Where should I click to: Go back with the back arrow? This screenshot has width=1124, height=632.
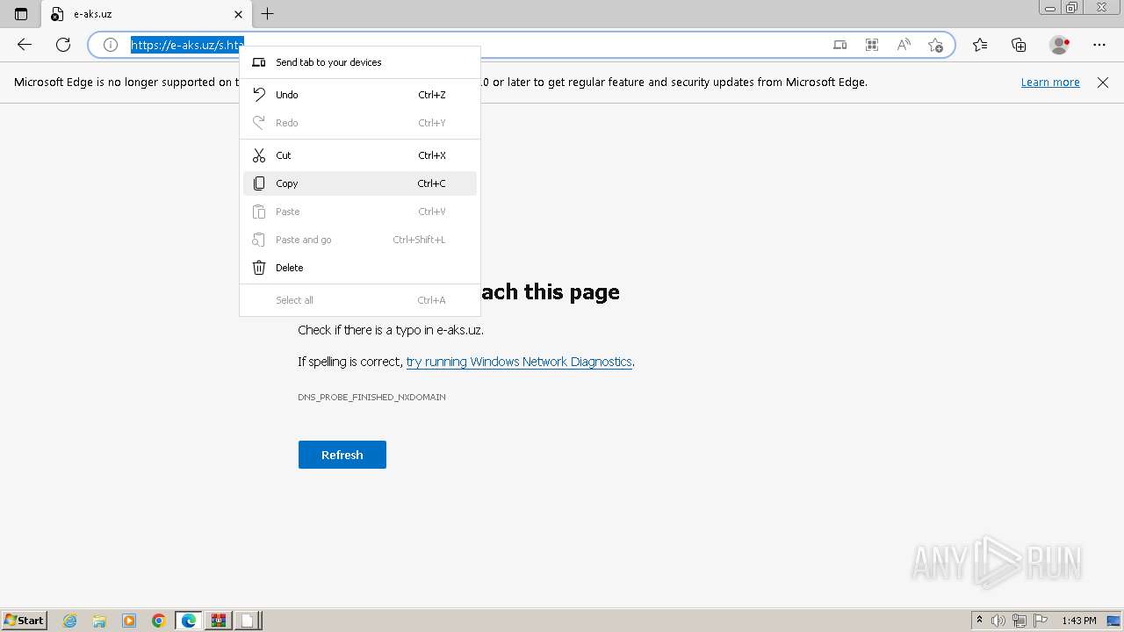tap(25, 45)
